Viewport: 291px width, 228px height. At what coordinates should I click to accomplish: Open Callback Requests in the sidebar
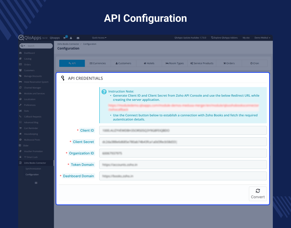coord(33,117)
